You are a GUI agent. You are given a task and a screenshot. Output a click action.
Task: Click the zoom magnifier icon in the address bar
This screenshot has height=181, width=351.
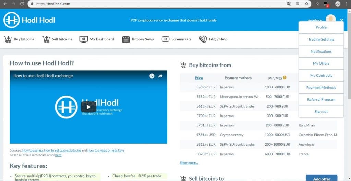298,4
